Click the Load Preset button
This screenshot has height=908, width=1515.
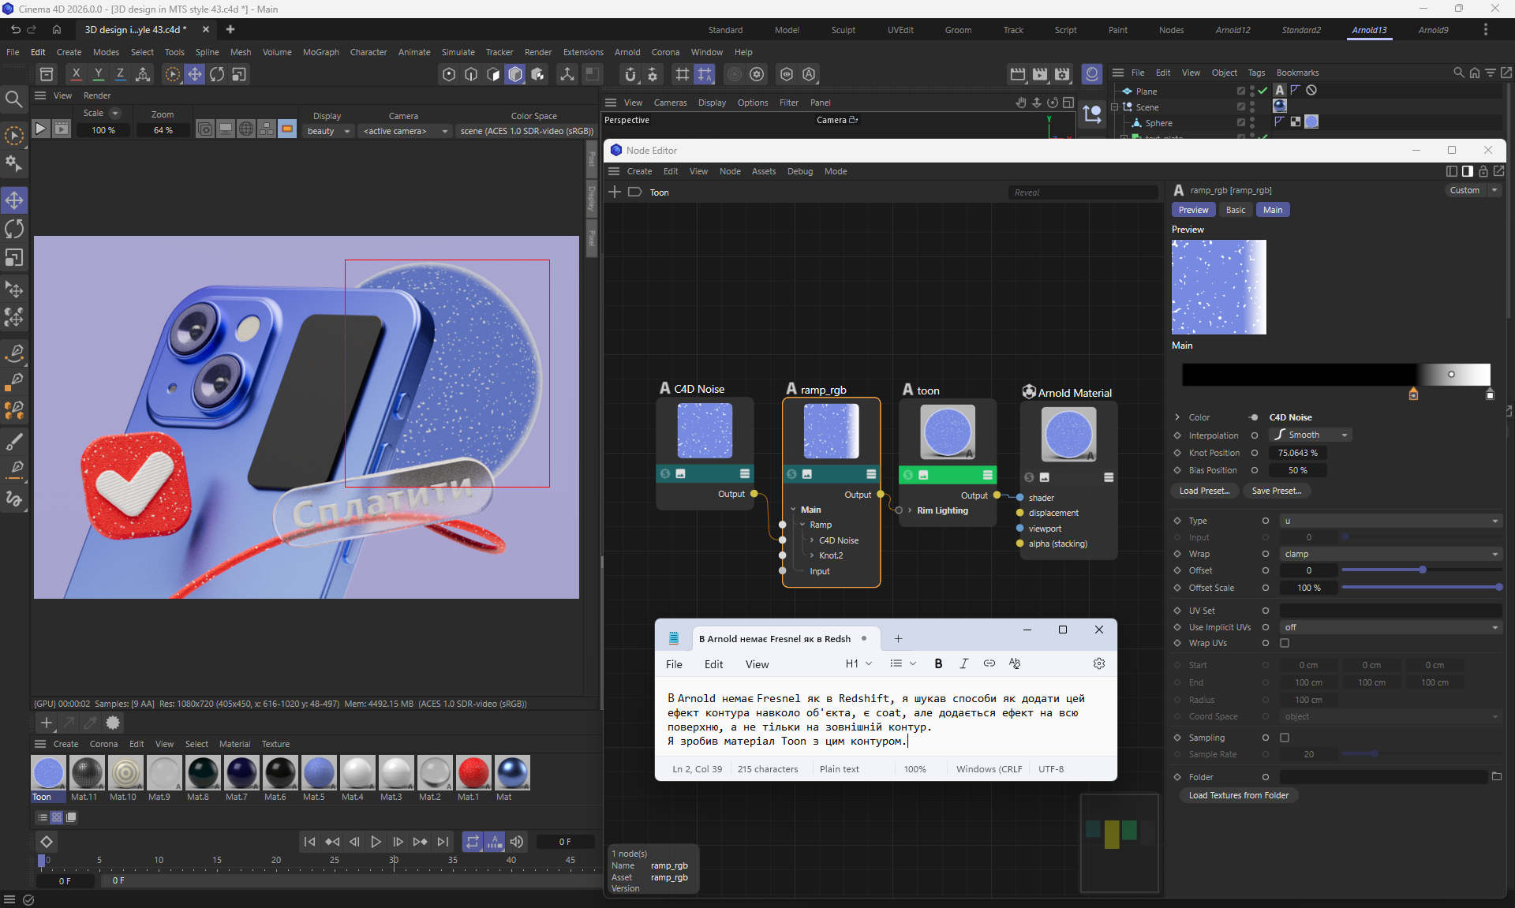[1204, 491]
